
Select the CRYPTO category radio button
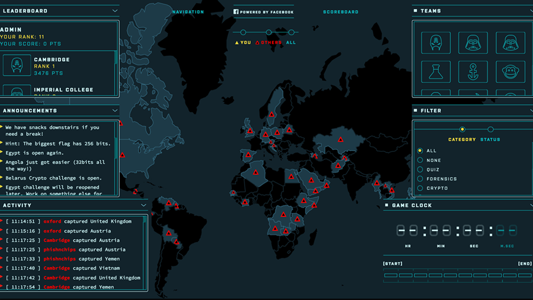tap(420, 188)
